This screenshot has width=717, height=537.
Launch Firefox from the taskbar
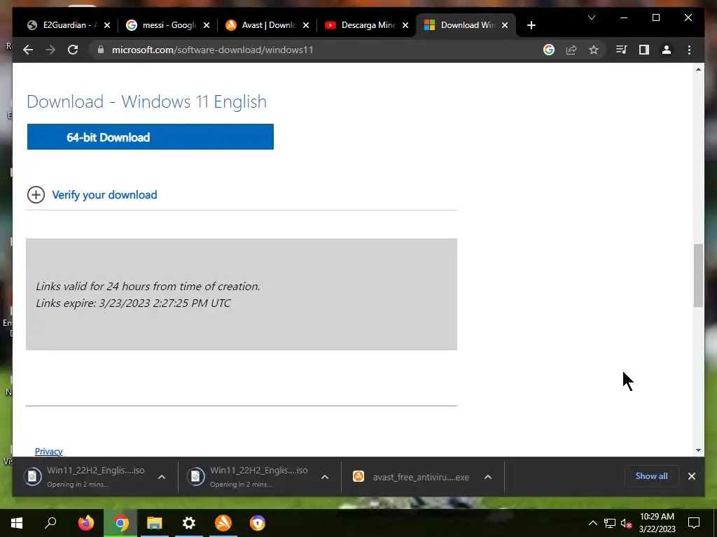tap(85, 523)
